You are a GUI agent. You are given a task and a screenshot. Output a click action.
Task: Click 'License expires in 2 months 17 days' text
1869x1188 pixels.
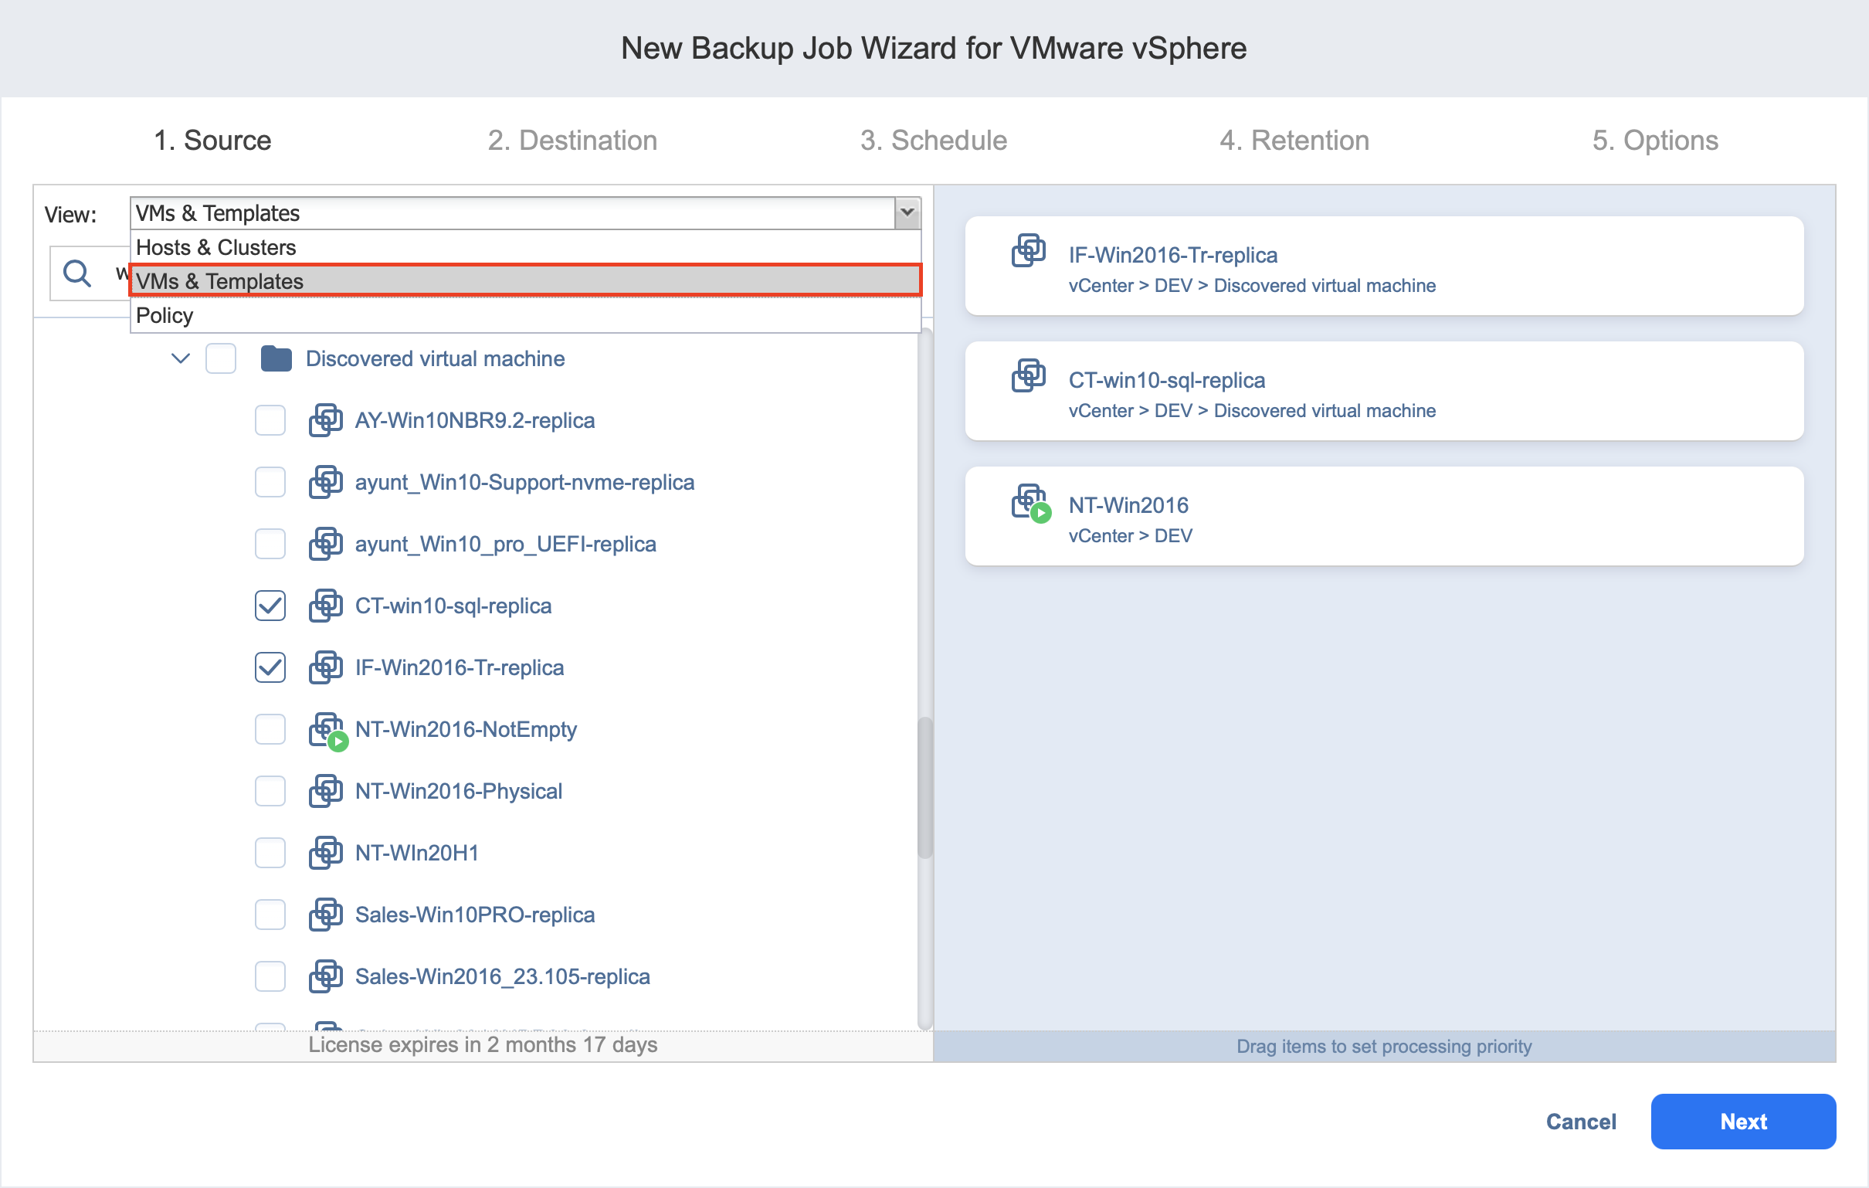[483, 1044]
